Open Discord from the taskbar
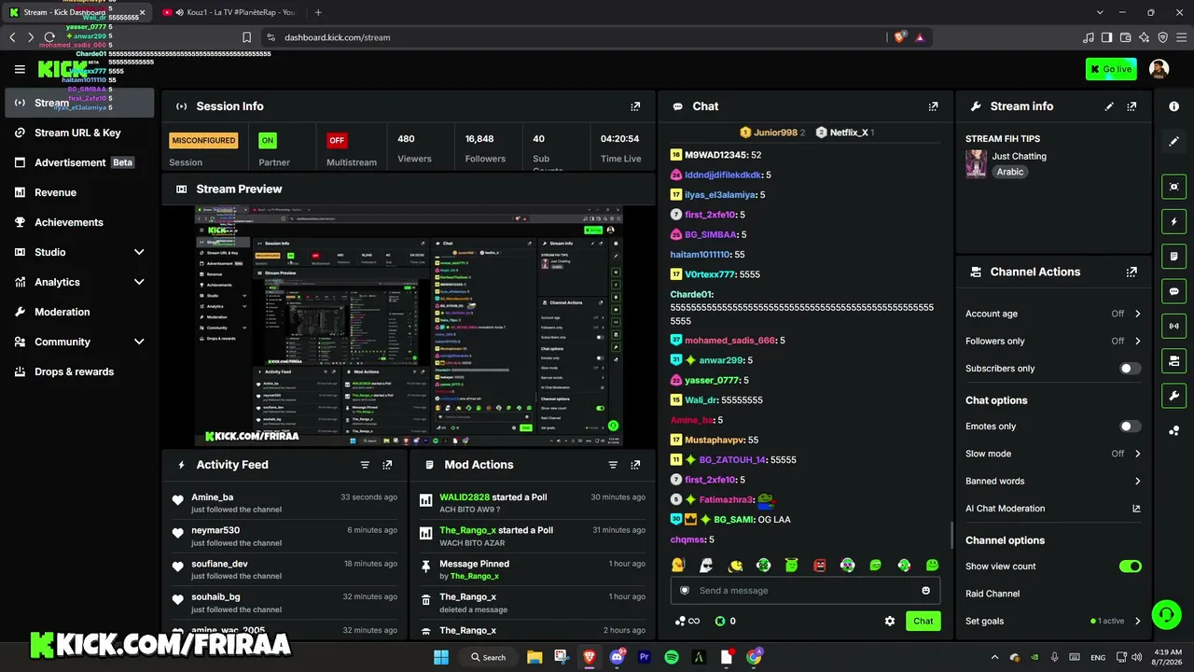The image size is (1194, 672). [617, 657]
